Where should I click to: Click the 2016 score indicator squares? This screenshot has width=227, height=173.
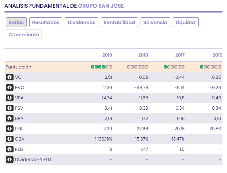[x=211, y=67]
